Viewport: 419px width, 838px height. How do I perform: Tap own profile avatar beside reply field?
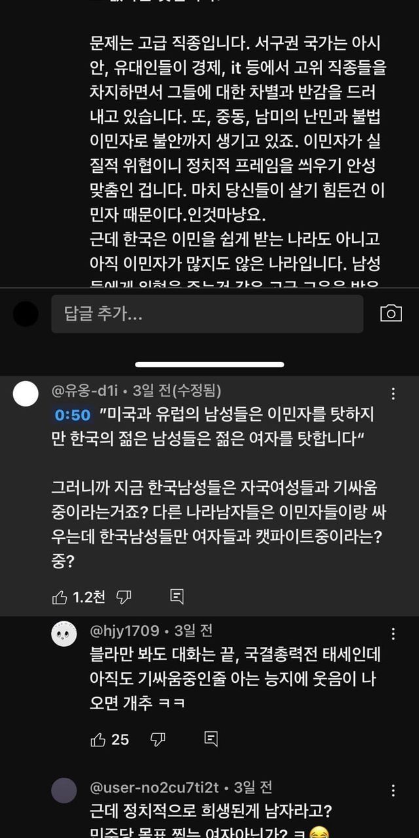click(26, 314)
